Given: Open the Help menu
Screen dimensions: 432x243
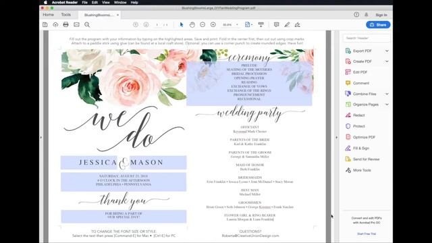Looking at the screenshot, I should pyautogui.click(x=134, y=3).
